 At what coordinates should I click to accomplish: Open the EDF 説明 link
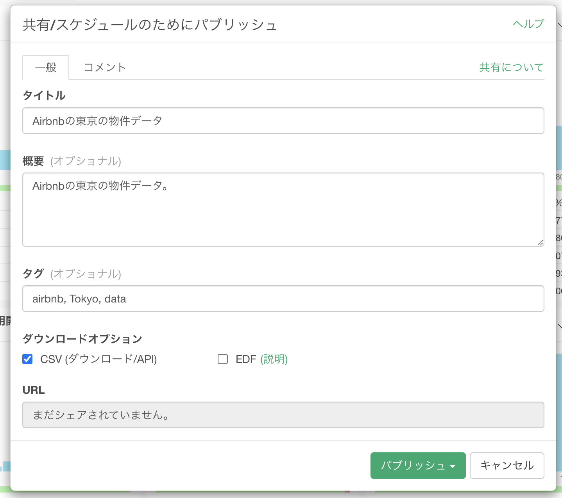click(x=274, y=359)
